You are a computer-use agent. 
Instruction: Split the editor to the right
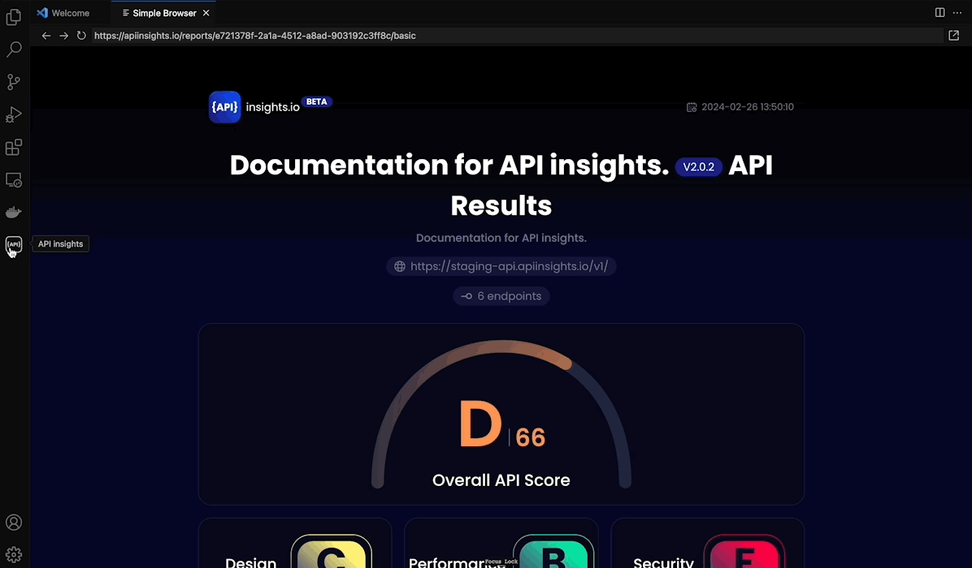click(x=939, y=12)
